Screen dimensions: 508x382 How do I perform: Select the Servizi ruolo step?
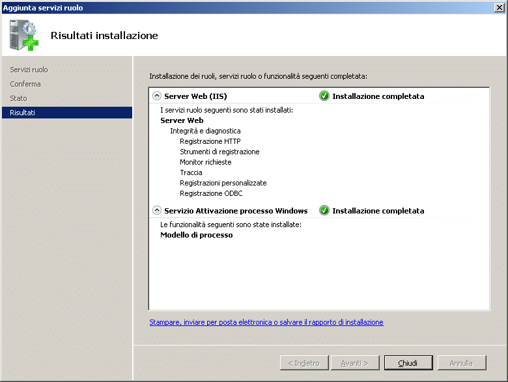point(29,70)
